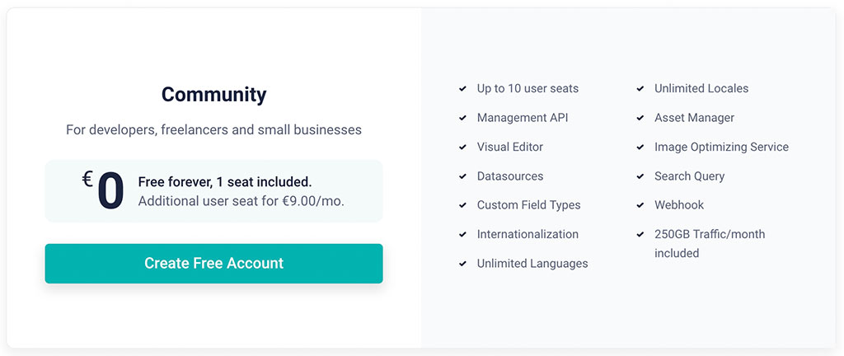Click the checkmark next to Image Optimizing Service
Image resolution: width=844 pixels, height=356 pixels.
click(640, 148)
